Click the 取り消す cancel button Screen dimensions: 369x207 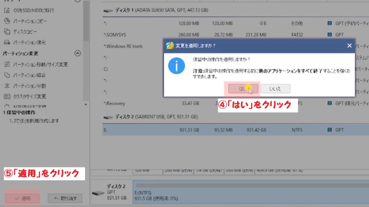coord(65,199)
